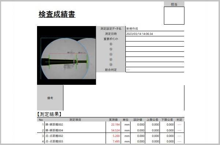
Task: Click the field beside circled number ⑧
Action: [x=155, y=44]
